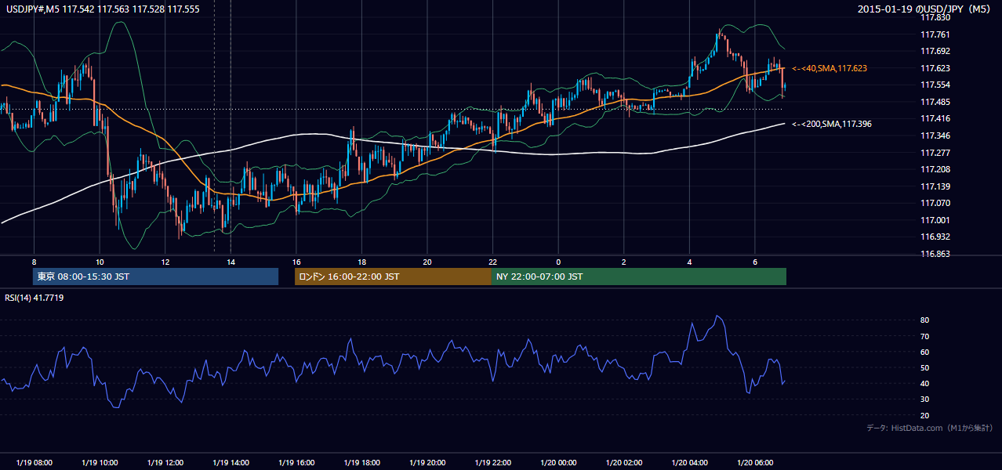Click price scale value 117.208

(935, 169)
